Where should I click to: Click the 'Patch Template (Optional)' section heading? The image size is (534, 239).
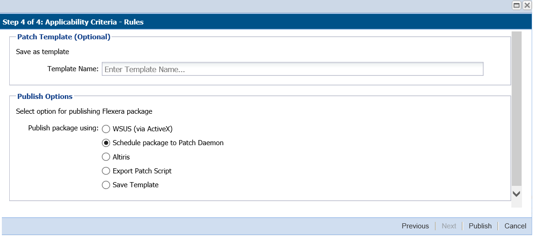tap(64, 37)
